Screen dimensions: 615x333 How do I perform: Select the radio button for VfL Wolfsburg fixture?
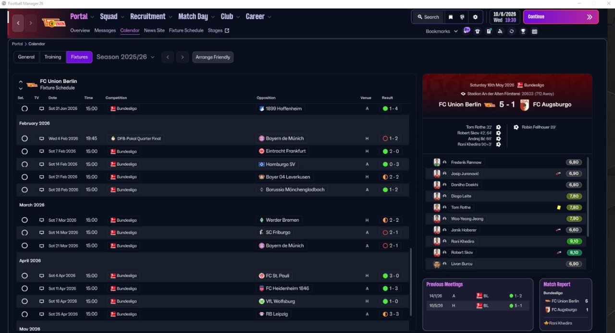[x=25, y=301]
